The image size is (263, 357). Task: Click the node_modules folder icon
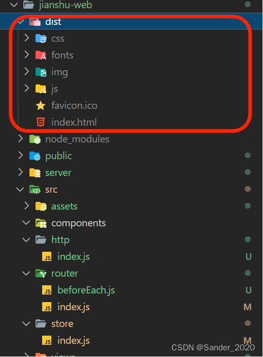[35, 139]
